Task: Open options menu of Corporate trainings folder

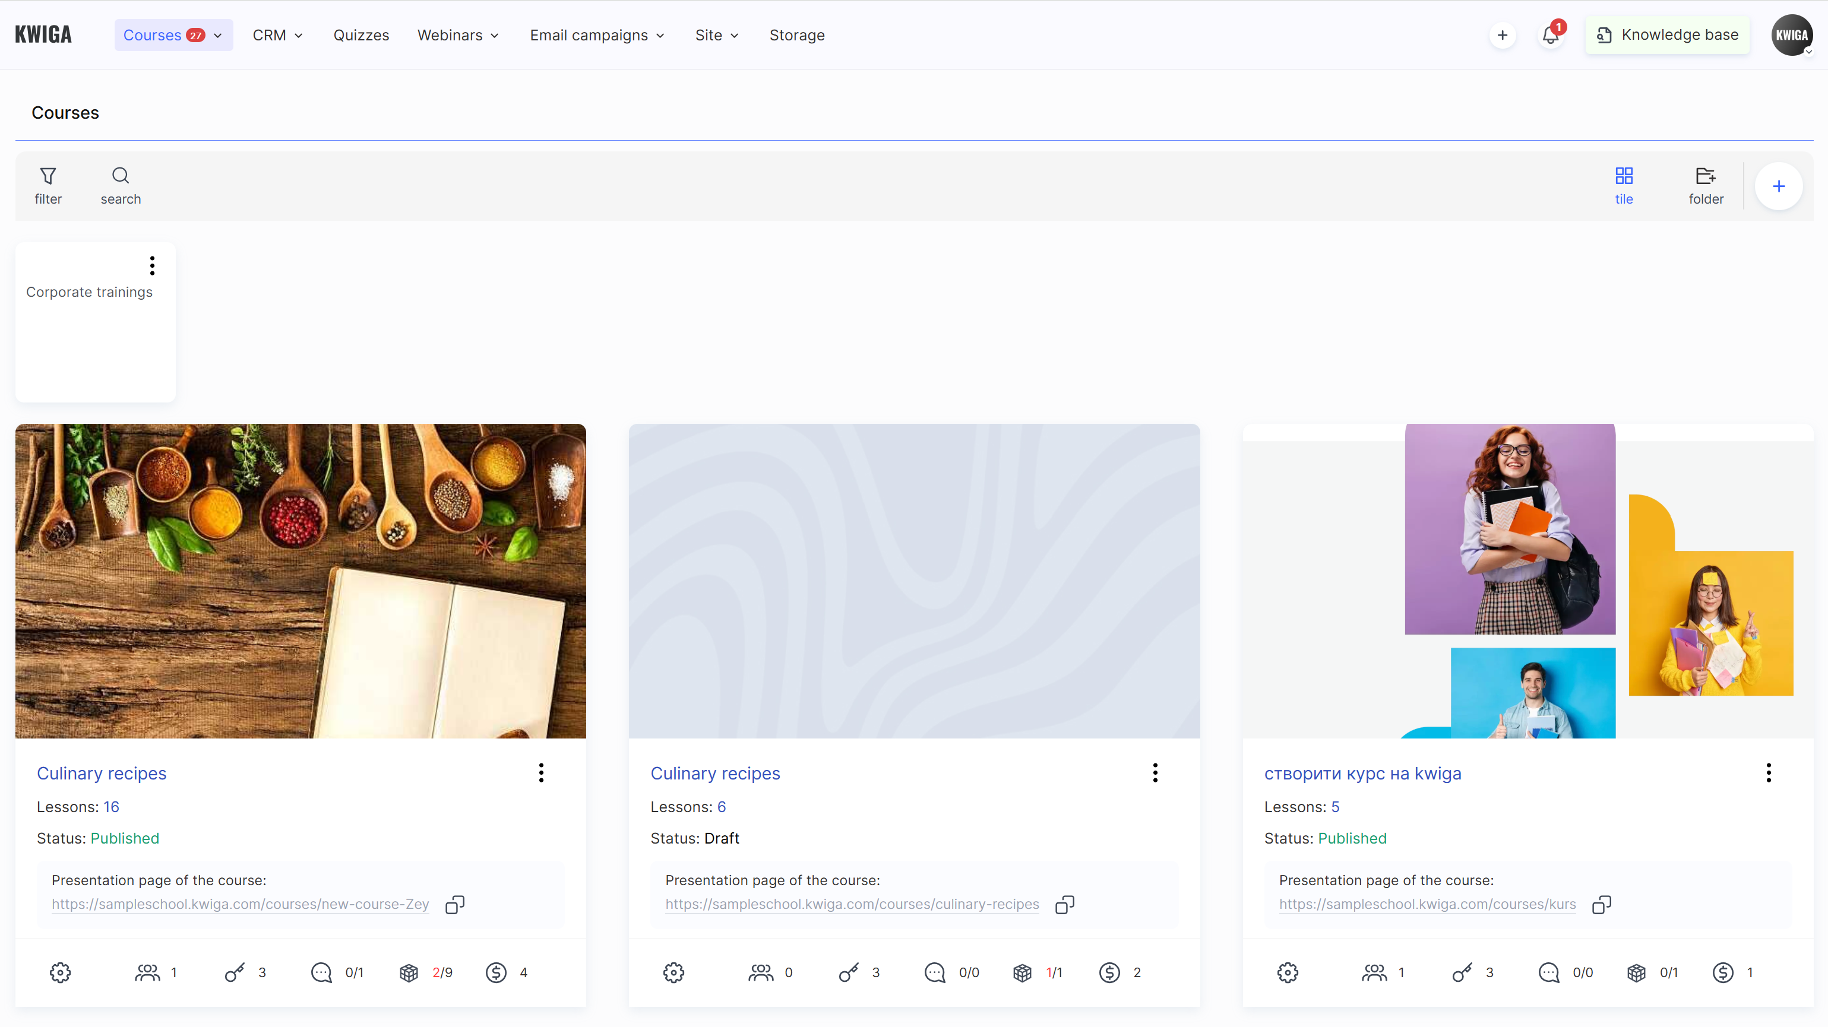Action: [152, 265]
